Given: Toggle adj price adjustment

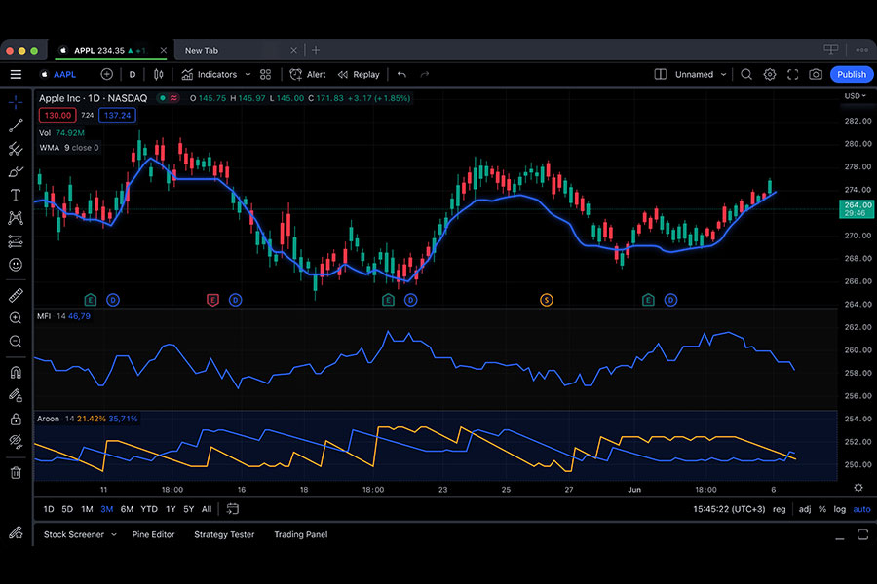Looking at the screenshot, I should [x=804, y=509].
